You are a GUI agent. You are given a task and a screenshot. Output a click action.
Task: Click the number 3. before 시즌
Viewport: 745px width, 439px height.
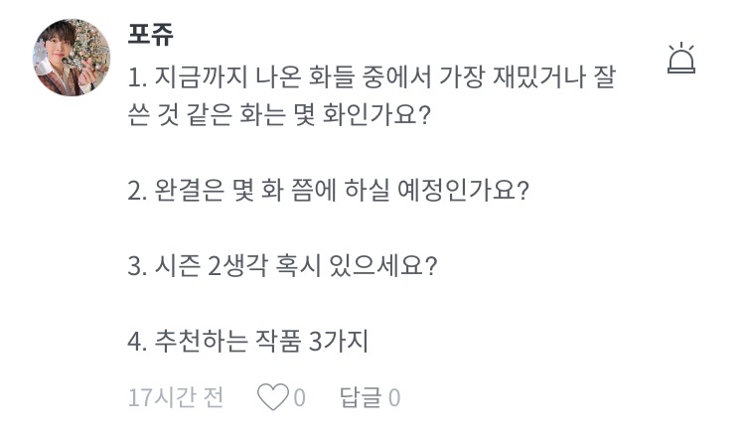point(138,266)
